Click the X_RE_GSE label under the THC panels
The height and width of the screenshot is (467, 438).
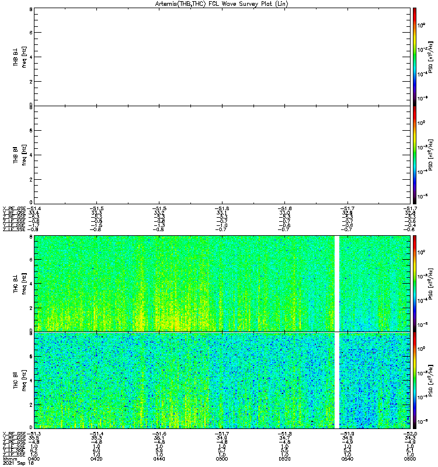pyautogui.click(x=14, y=434)
